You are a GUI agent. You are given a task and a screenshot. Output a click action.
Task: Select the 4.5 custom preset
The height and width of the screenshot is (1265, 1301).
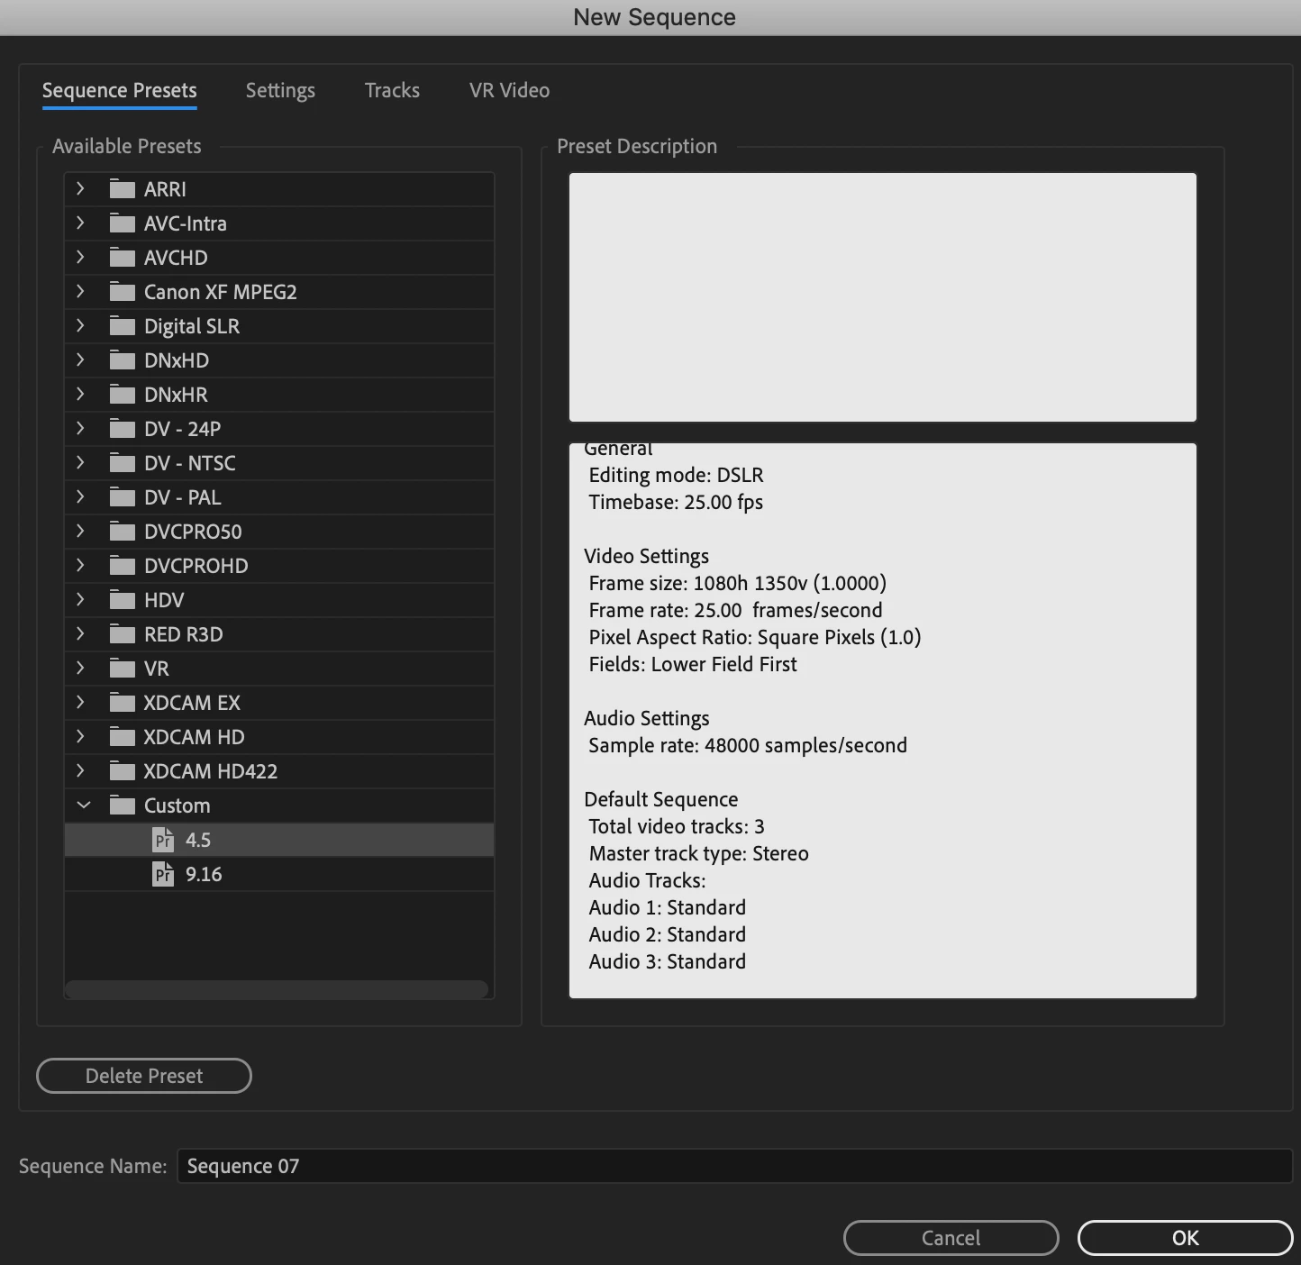pos(279,840)
